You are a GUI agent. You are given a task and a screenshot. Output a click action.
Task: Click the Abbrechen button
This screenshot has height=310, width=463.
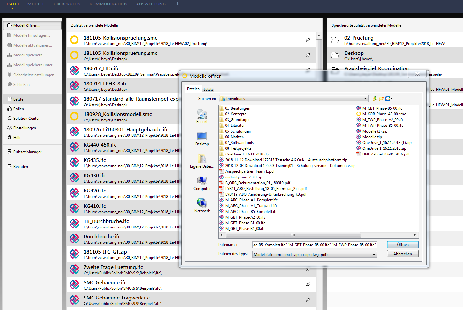(403, 254)
